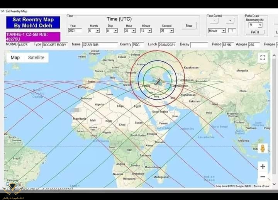Switch to Satellite view tab
The width and height of the screenshot is (278, 200).
coord(36,58)
